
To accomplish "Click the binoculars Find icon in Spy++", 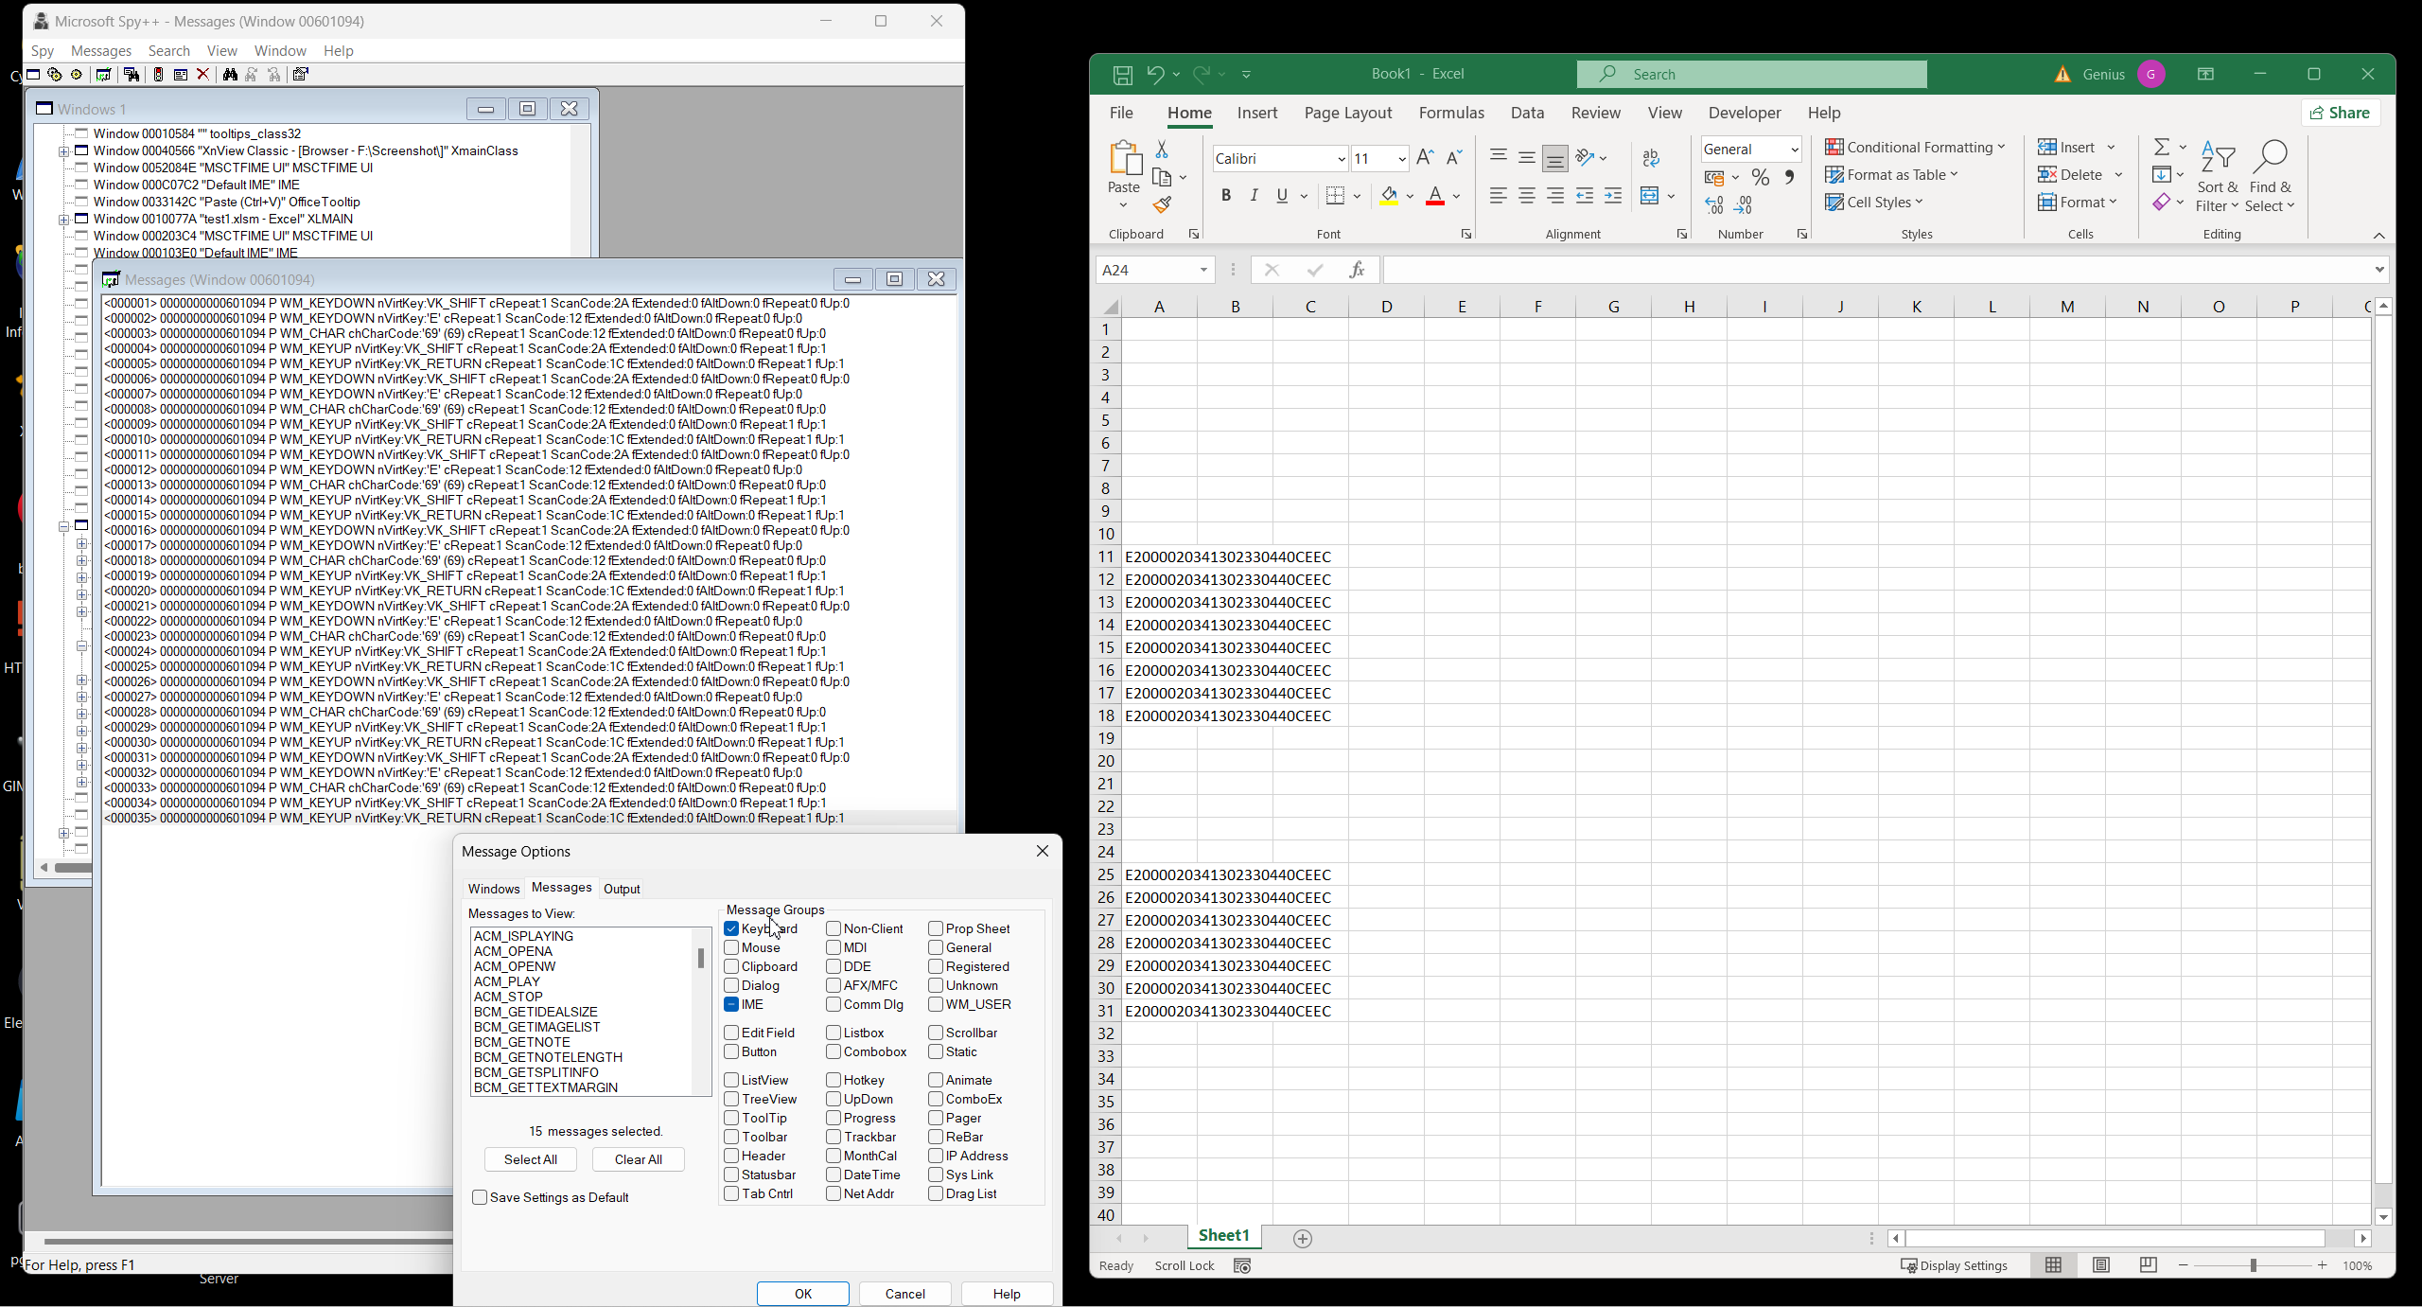I will click(x=230, y=75).
